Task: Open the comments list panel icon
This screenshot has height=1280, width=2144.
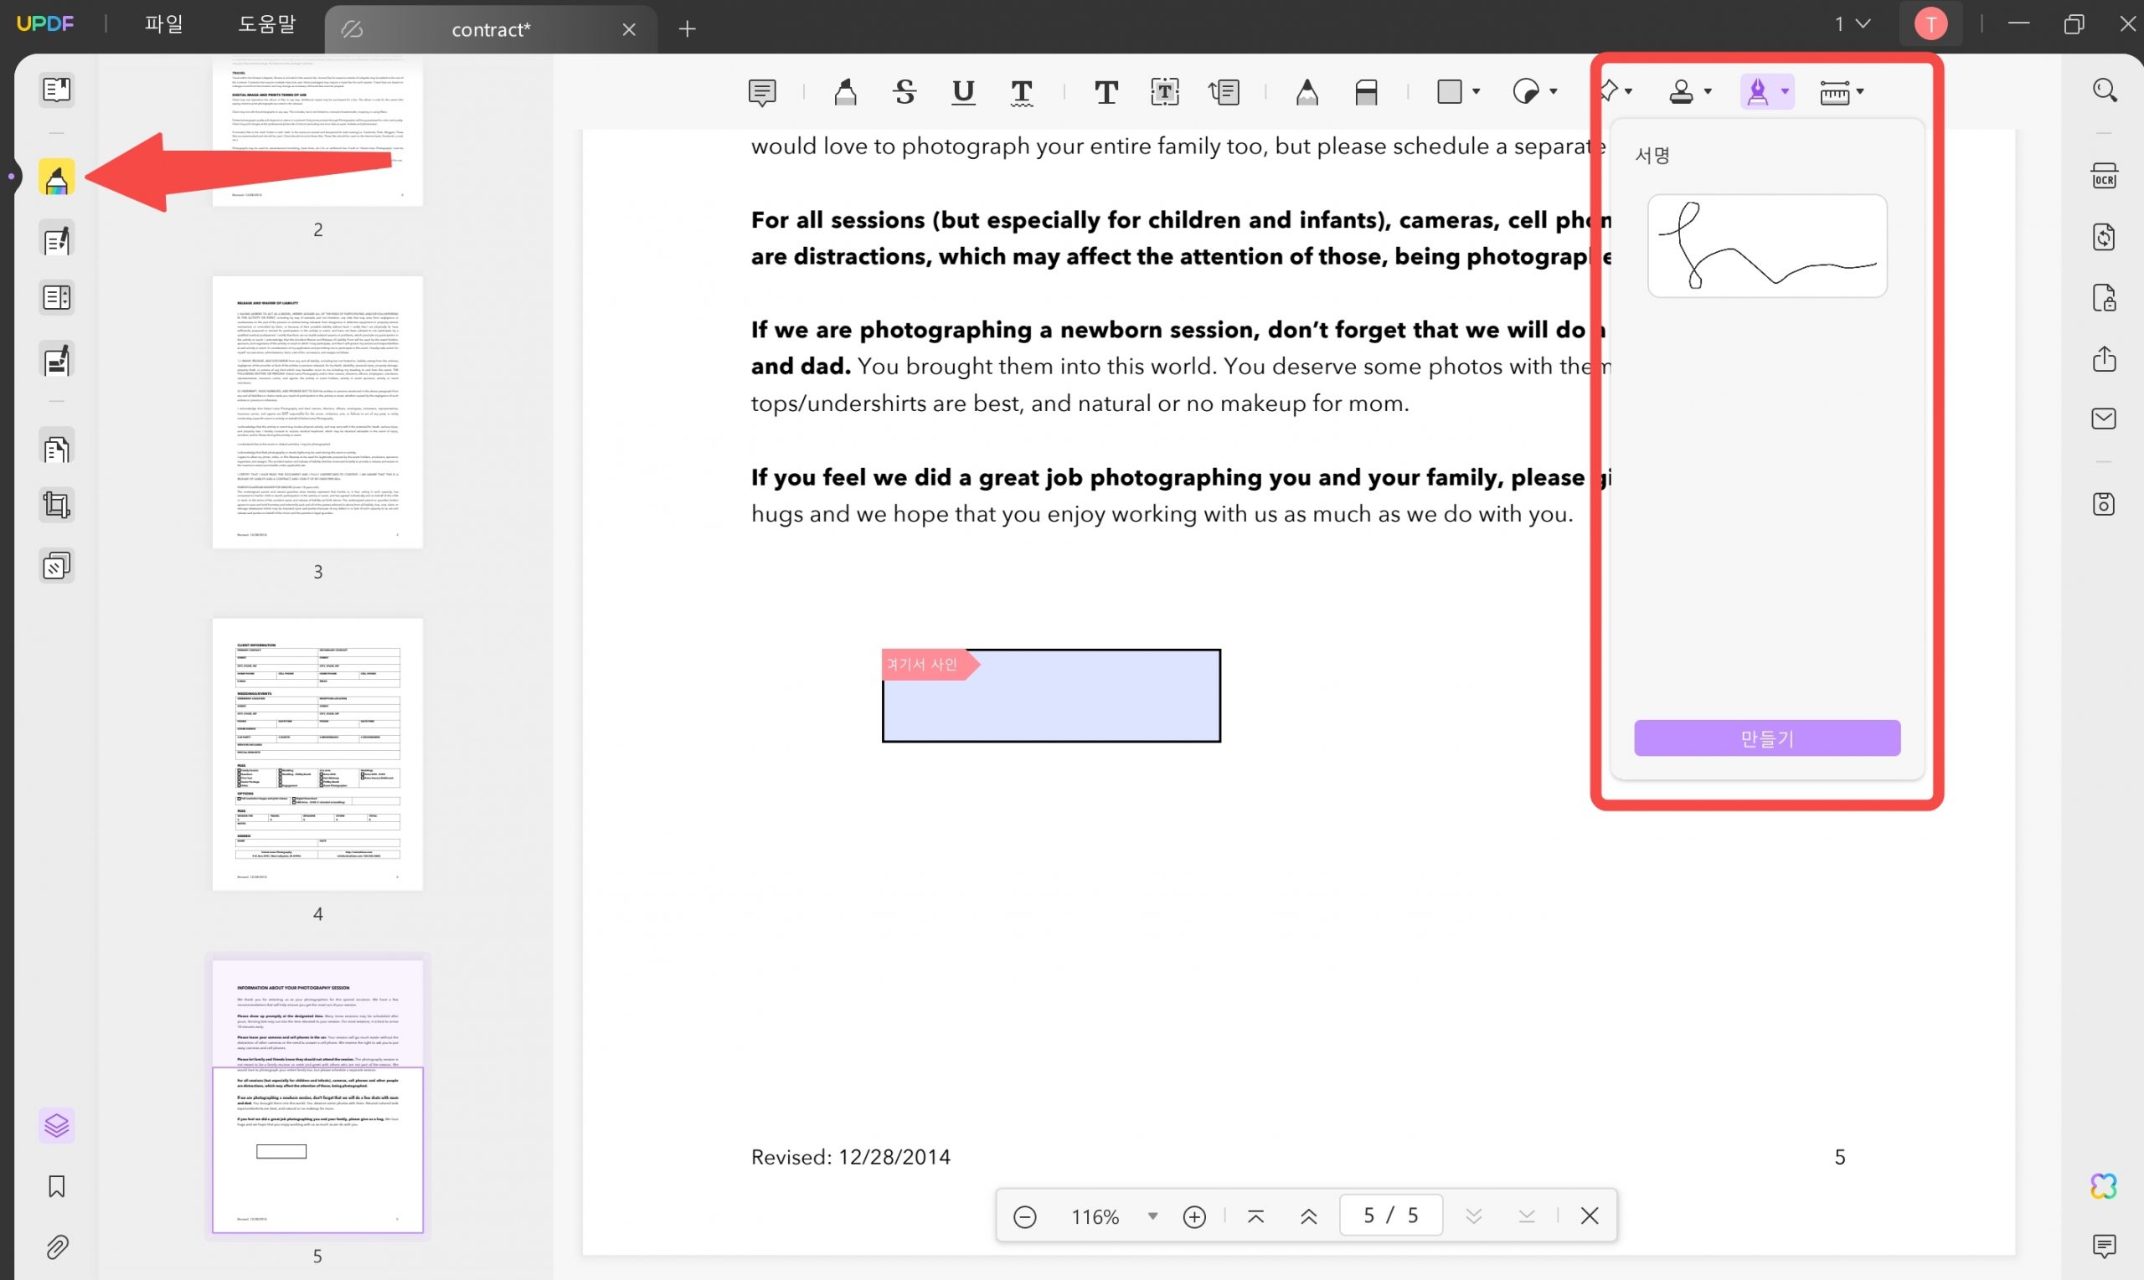Action: point(2105,1247)
